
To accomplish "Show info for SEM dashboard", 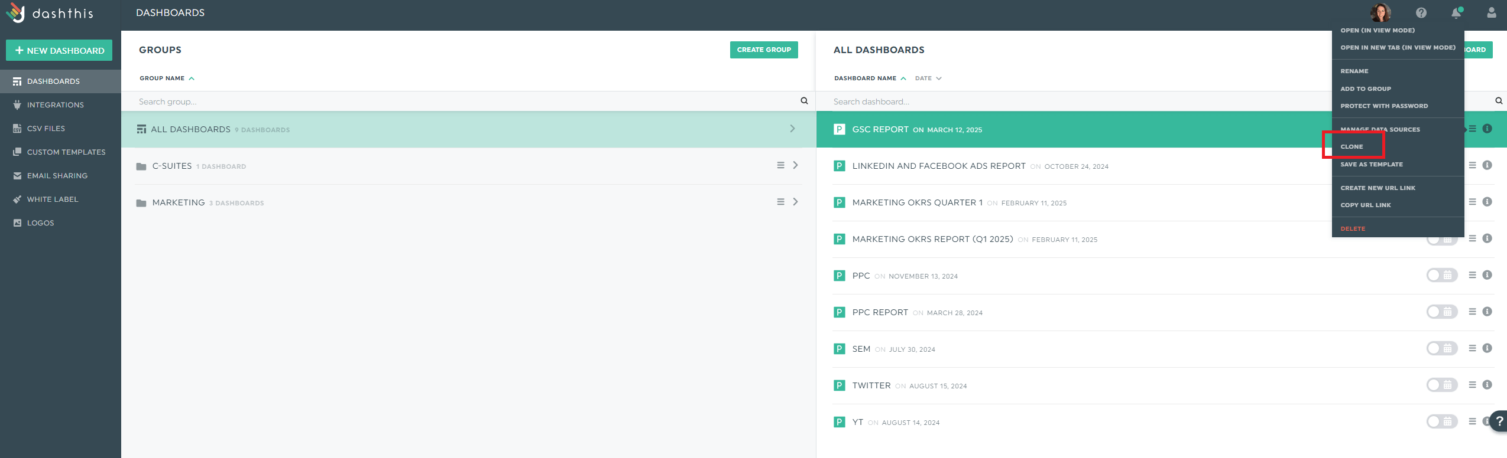I will (1487, 348).
